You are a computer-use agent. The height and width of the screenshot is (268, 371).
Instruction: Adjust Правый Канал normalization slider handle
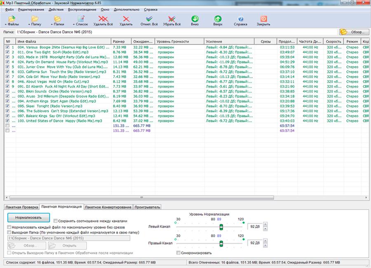(x=221, y=244)
